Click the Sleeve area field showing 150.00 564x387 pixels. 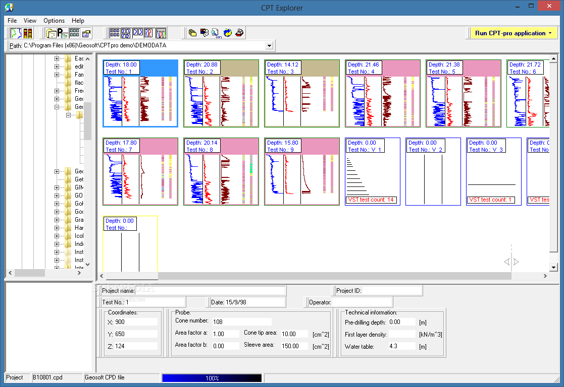point(294,346)
